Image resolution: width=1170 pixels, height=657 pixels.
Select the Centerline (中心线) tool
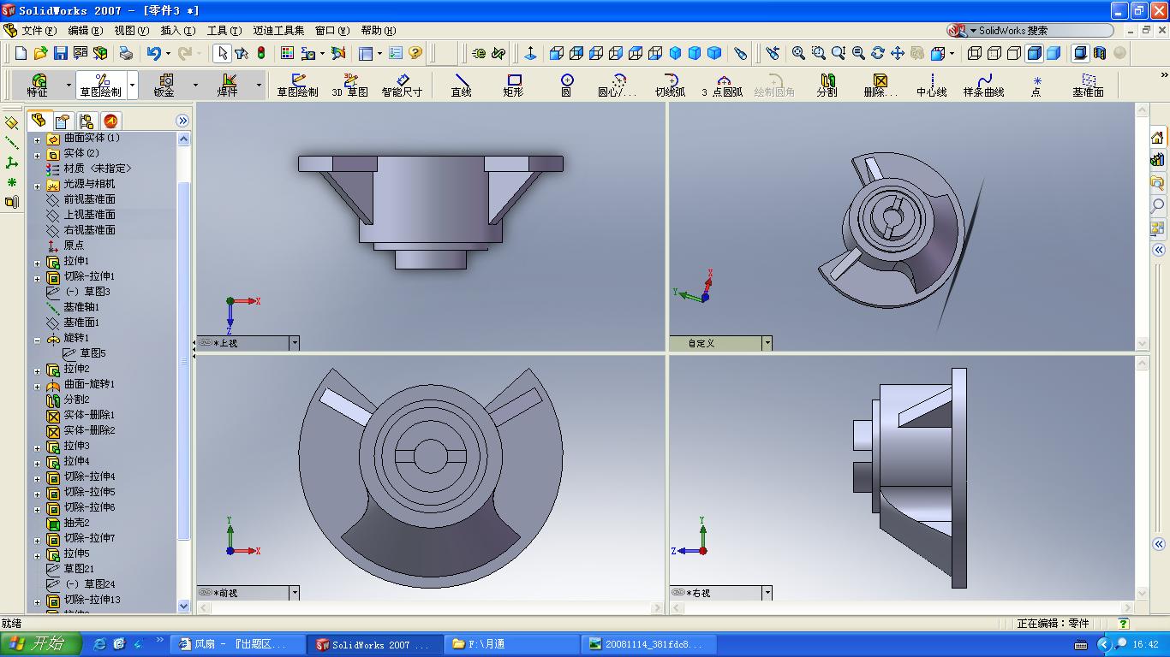[x=931, y=85]
